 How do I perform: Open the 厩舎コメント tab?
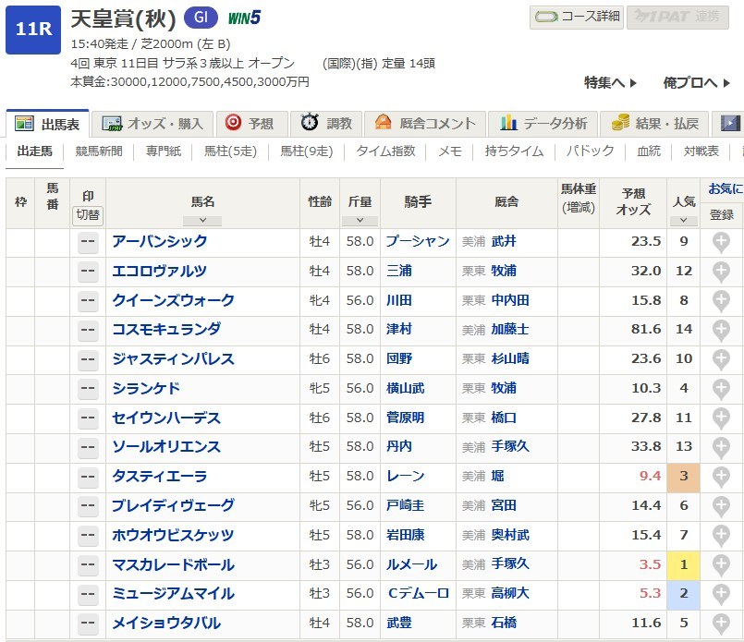click(425, 123)
